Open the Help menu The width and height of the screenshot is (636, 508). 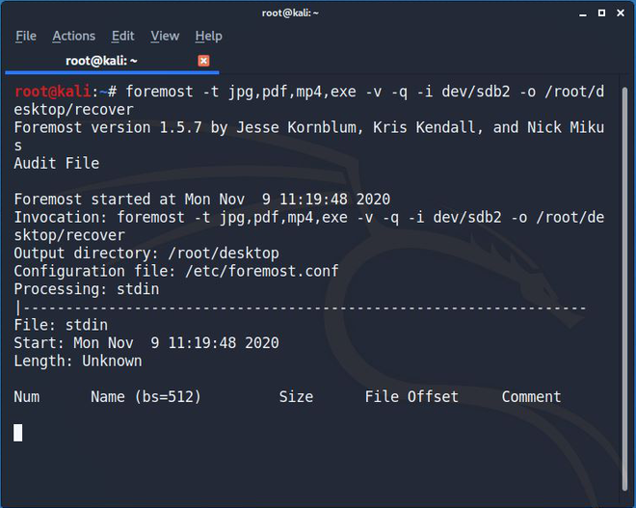tap(208, 36)
